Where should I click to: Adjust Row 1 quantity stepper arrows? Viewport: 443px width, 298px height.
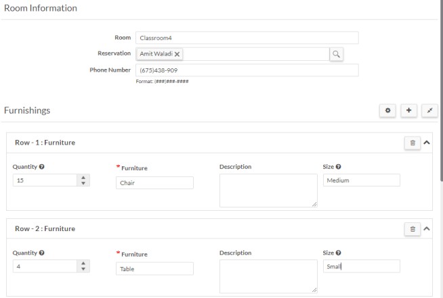tap(84, 180)
